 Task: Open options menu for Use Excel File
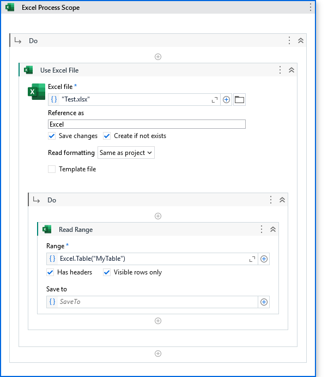(280, 70)
